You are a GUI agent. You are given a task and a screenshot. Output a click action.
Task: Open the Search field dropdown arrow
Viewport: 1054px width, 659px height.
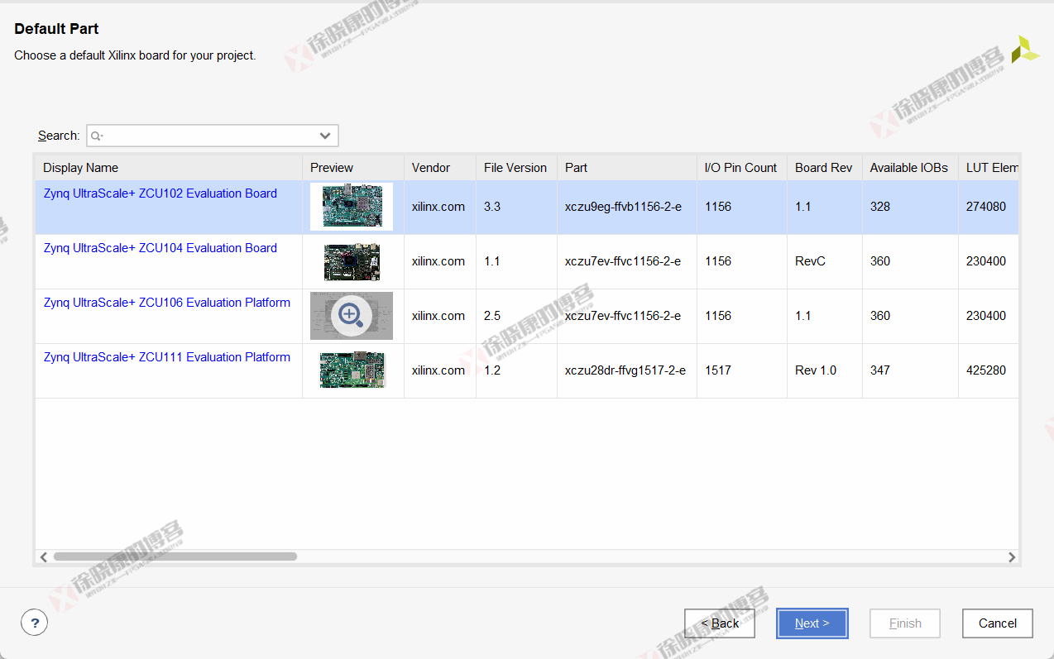pyautogui.click(x=326, y=136)
